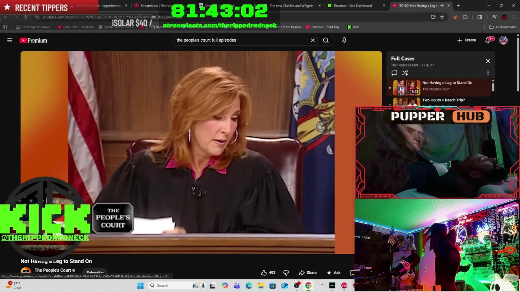Open Windows Start menu
The height and width of the screenshot is (292, 520).
point(140,286)
